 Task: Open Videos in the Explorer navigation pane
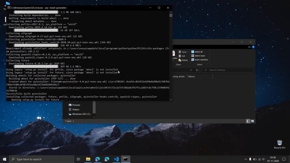point(74,110)
